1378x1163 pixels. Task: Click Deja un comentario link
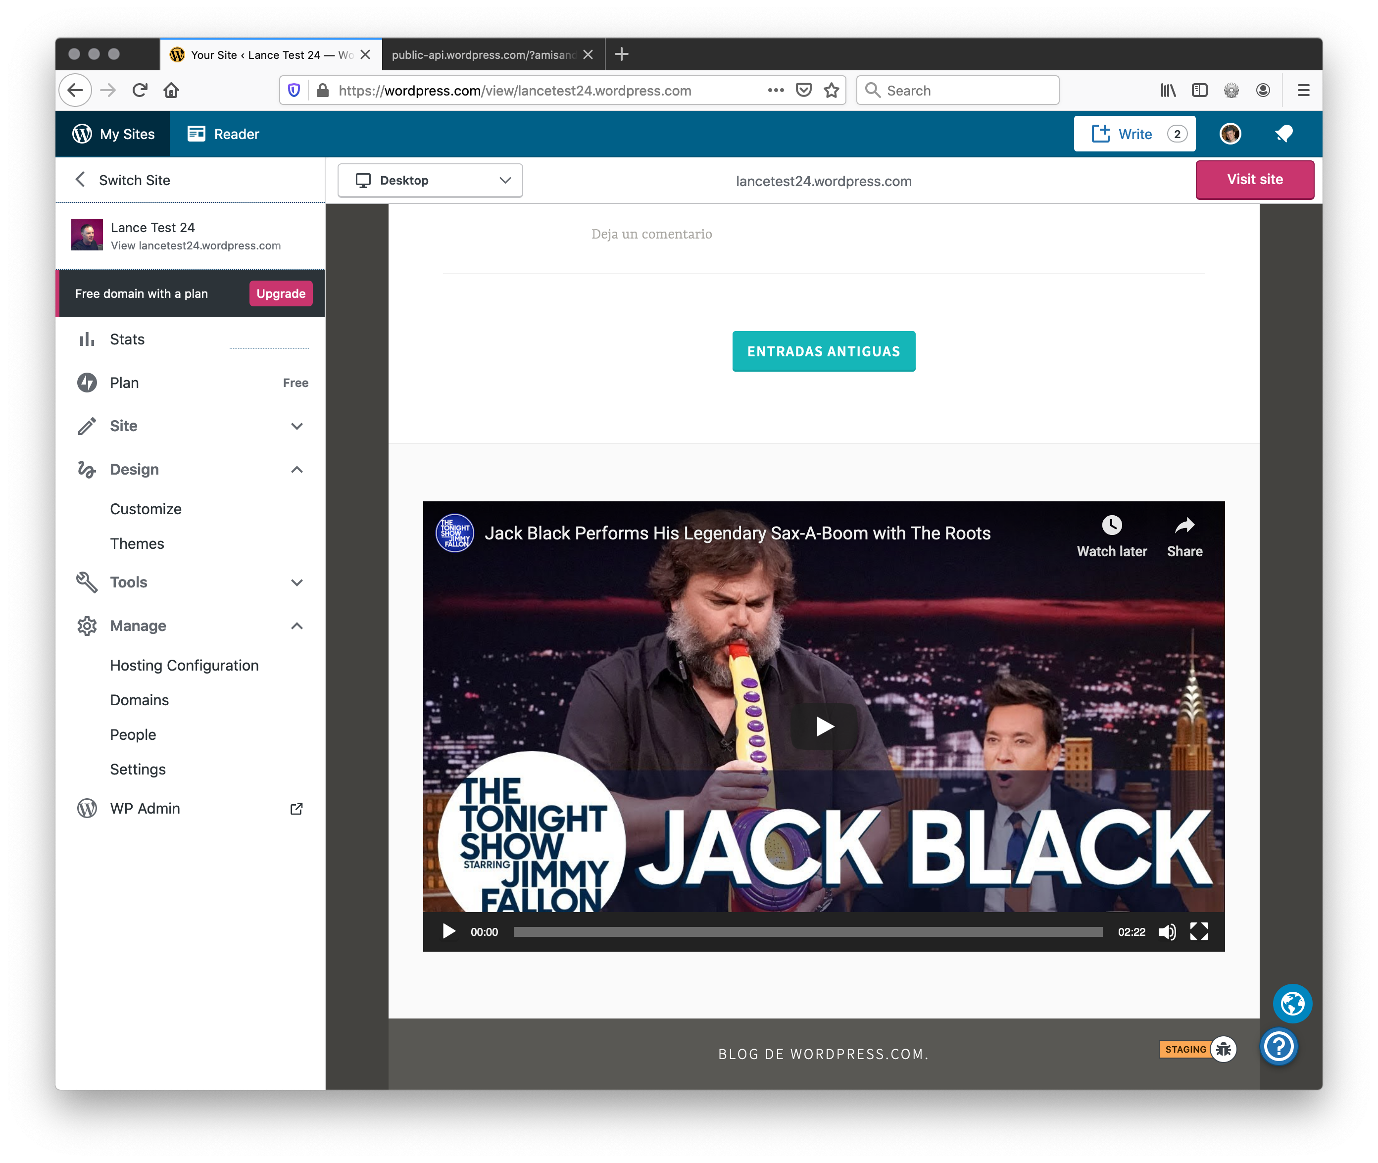(x=651, y=234)
